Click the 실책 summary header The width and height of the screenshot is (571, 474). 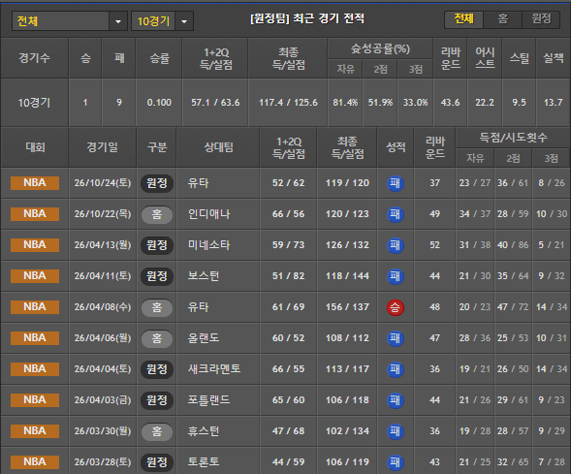pos(554,58)
